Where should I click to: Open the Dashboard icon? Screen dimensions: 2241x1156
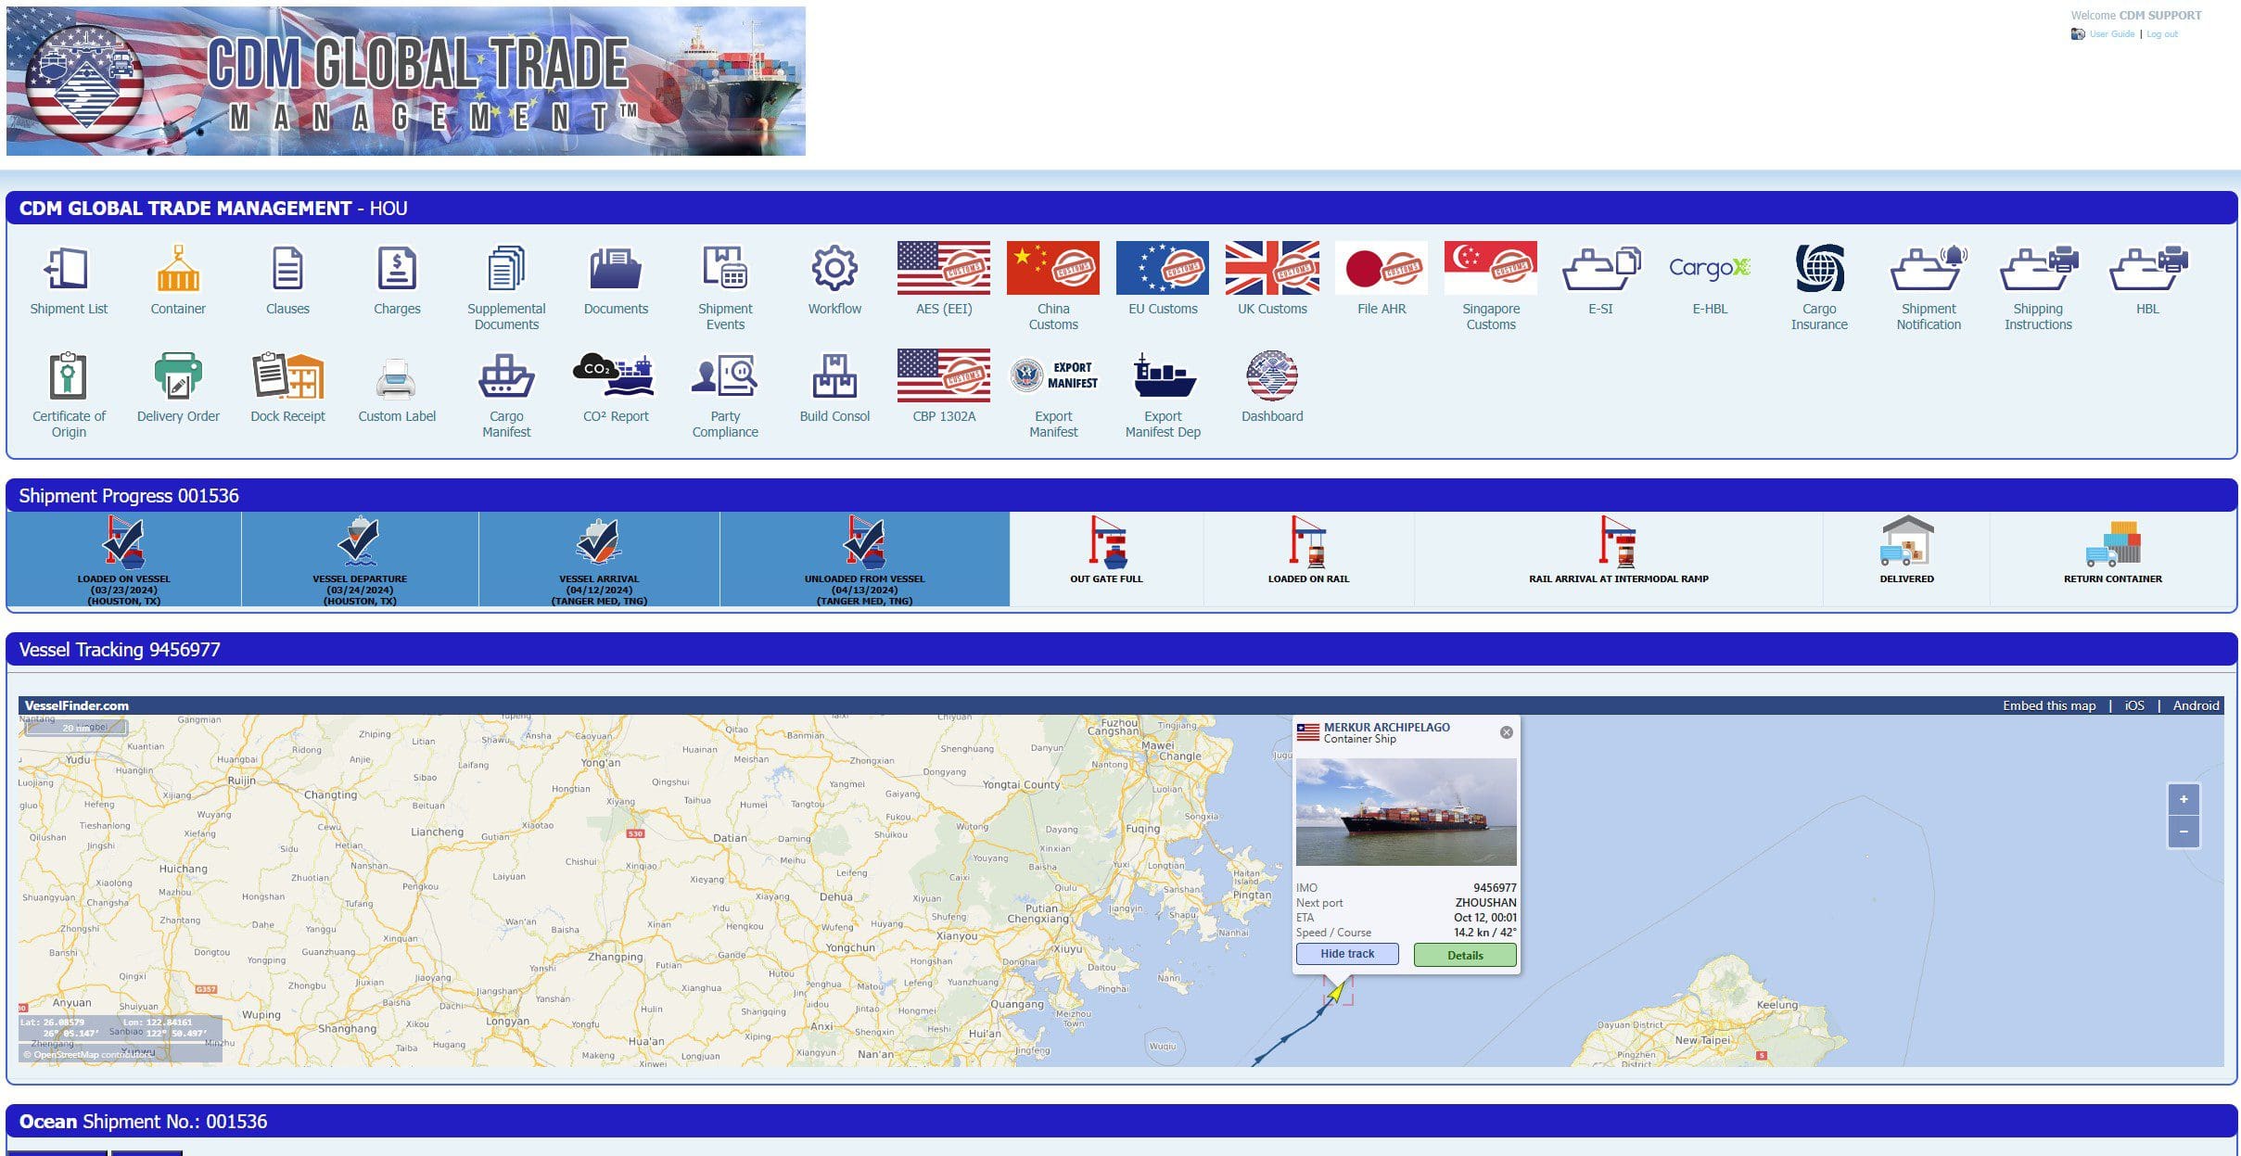tap(1272, 375)
